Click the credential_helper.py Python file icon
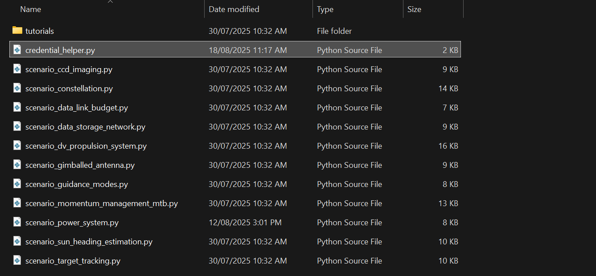This screenshot has width=596, height=276. pos(17,50)
